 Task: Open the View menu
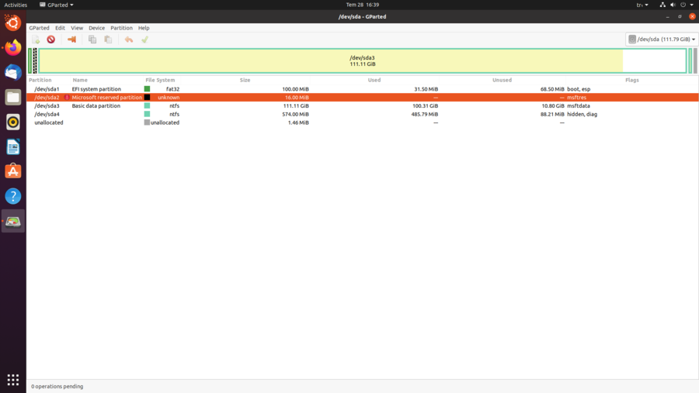coord(77,28)
